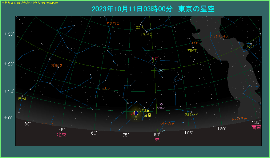Select the 北東 (northeast) direction label
The width and height of the screenshot is (270, 158).
61,135
